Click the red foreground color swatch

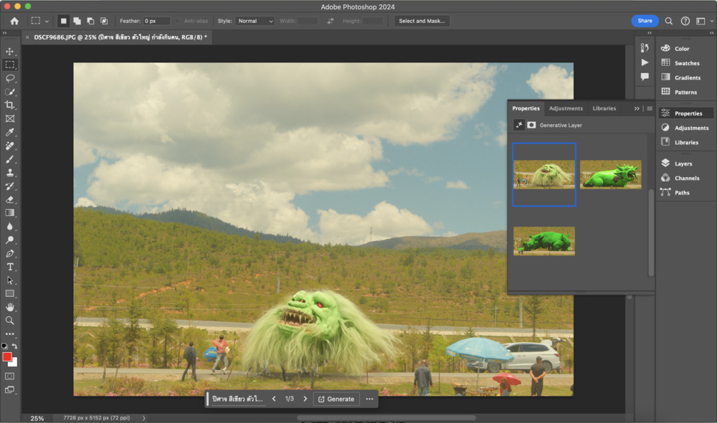pyautogui.click(x=7, y=357)
